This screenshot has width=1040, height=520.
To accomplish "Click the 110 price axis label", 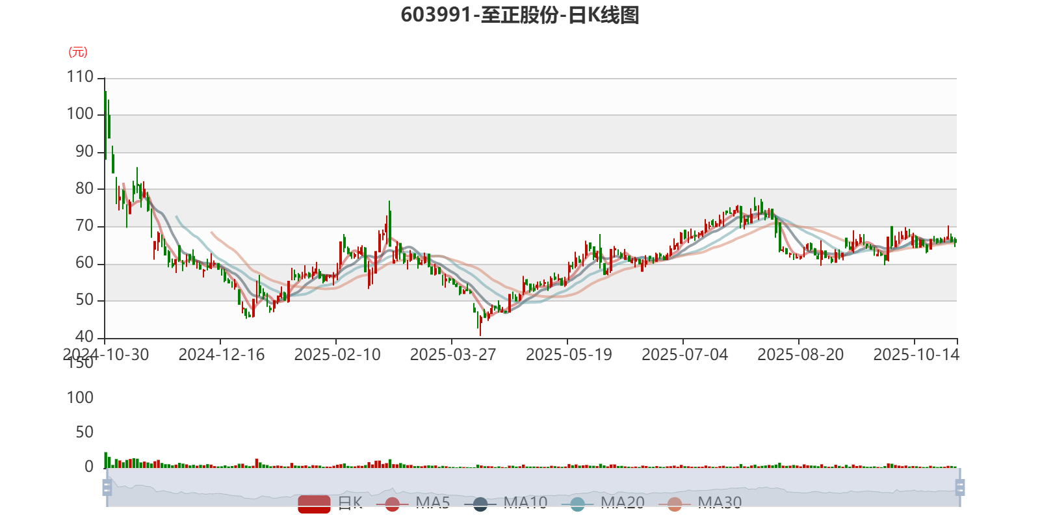I will [x=80, y=77].
